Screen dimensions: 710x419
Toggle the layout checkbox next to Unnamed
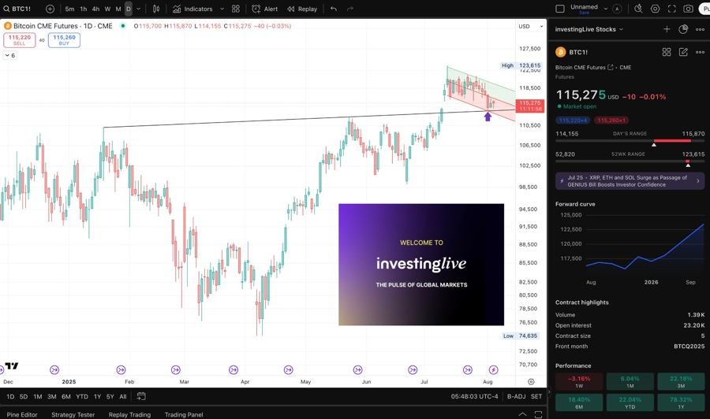[x=560, y=9]
